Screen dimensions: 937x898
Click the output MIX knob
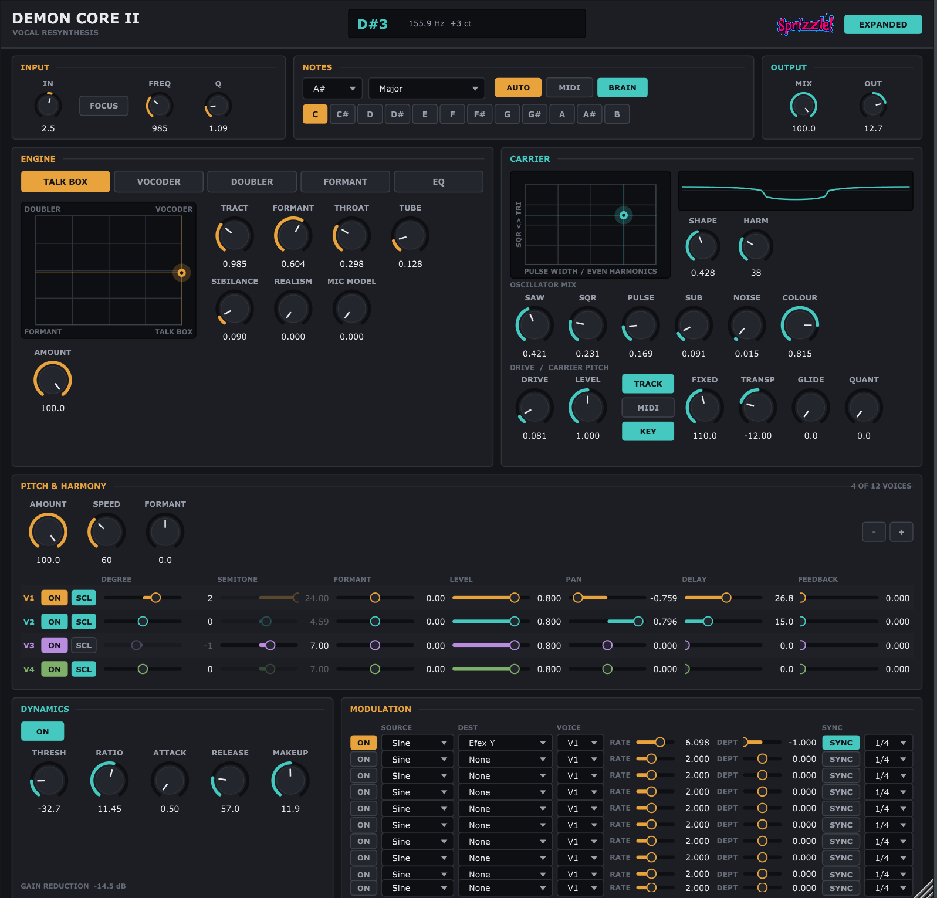(803, 106)
